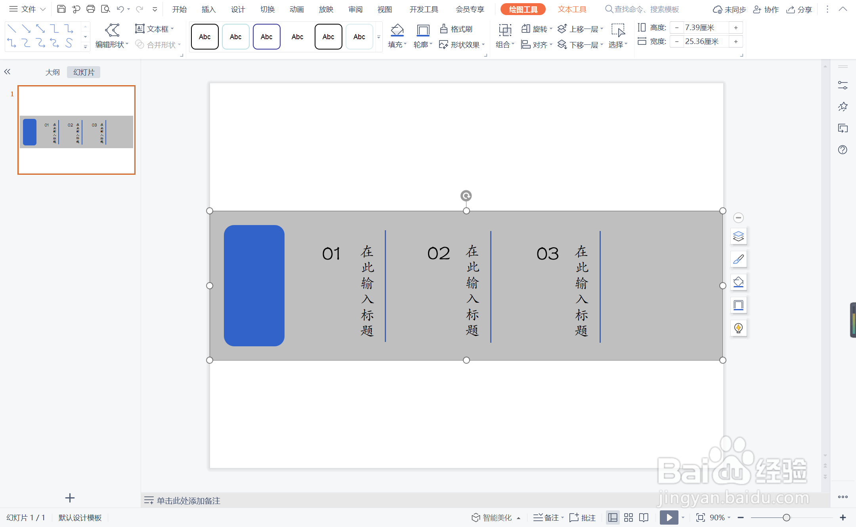The width and height of the screenshot is (856, 527).
Task: Click the Format Painter (格式刷) icon
Action: (444, 29)
